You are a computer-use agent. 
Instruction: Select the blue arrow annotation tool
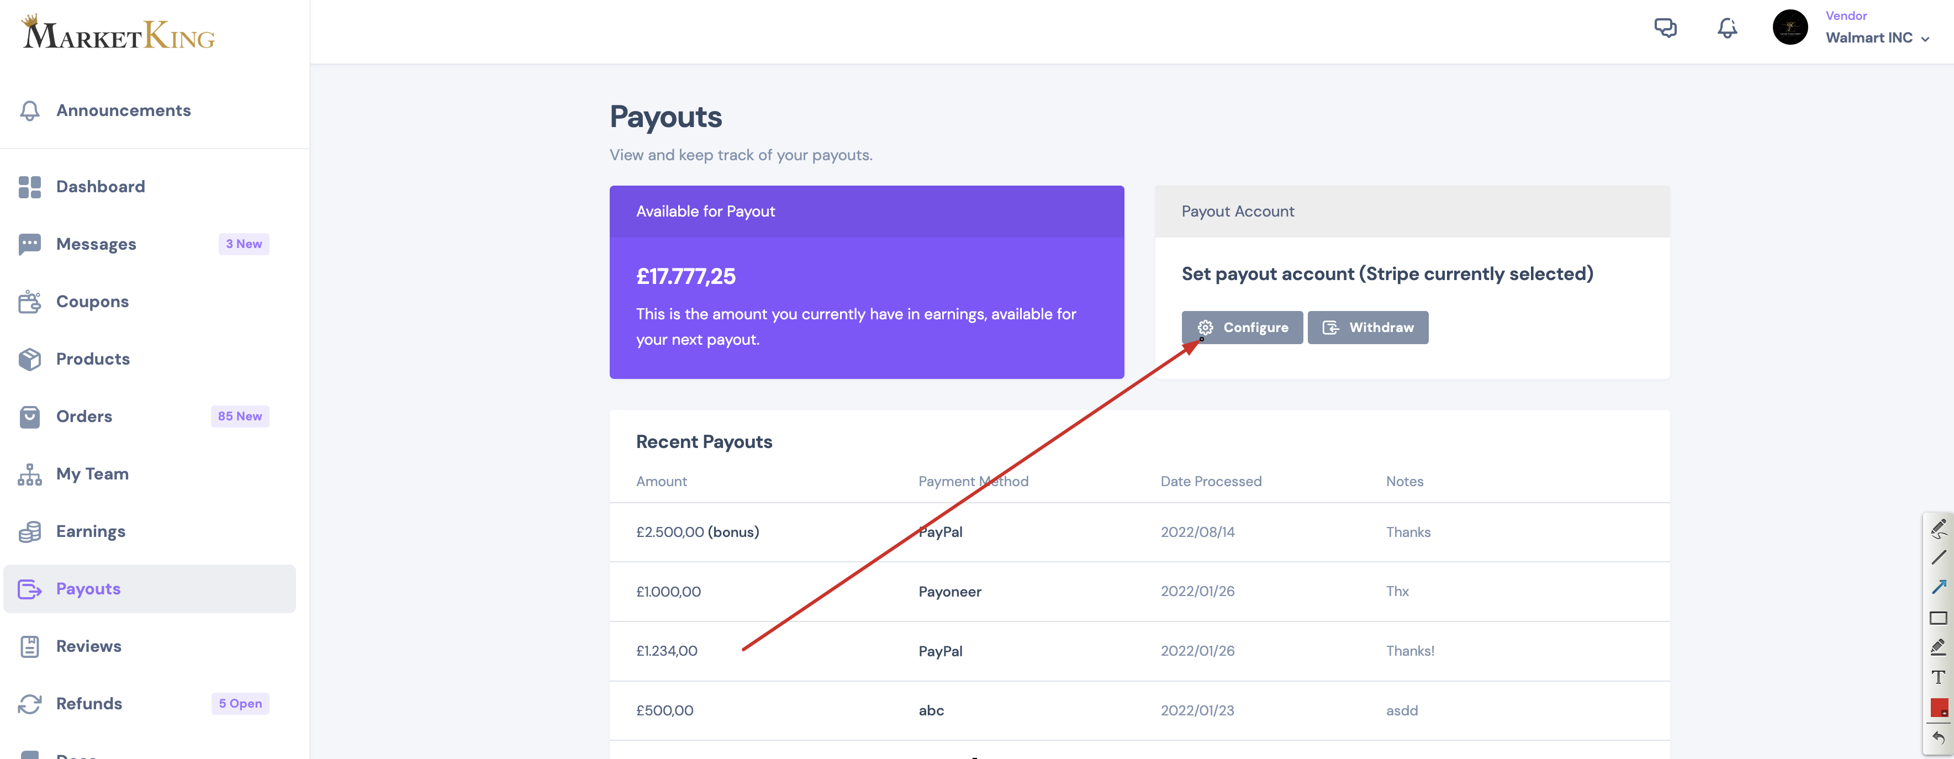coord(1938,587)
